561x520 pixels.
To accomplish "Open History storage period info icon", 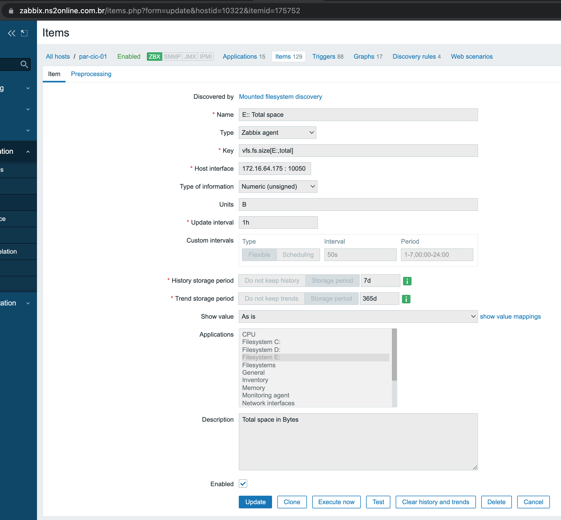I will pyautogui.click(x=407, y=281).
